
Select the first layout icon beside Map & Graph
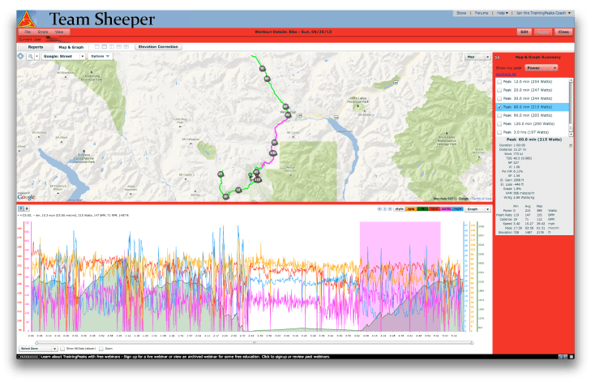tap(96, 47)
